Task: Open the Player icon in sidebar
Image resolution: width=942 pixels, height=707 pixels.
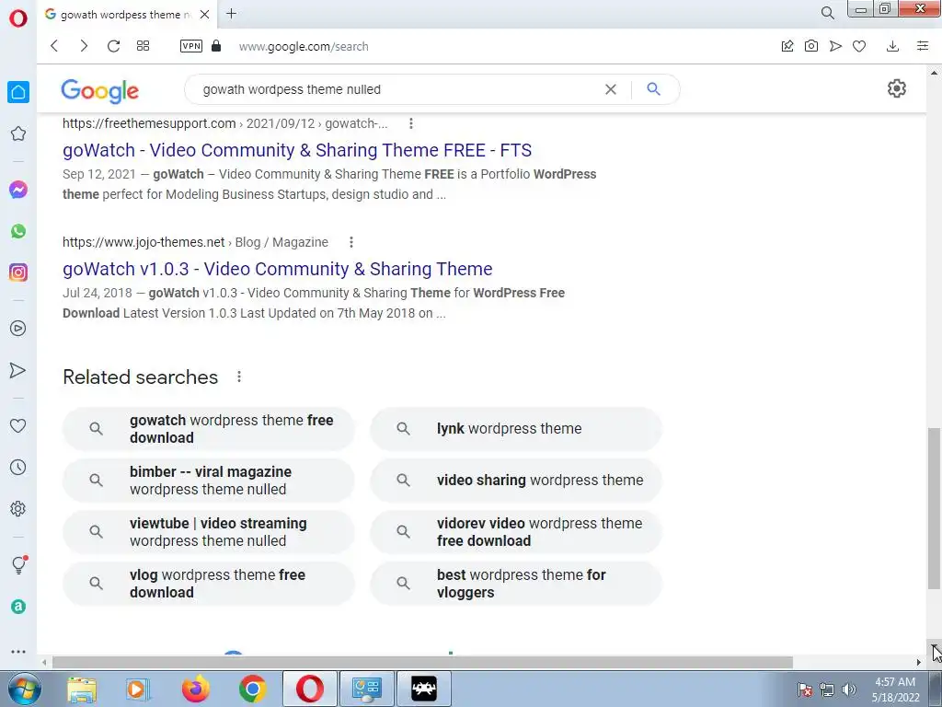Action: (x=18, y=329)
